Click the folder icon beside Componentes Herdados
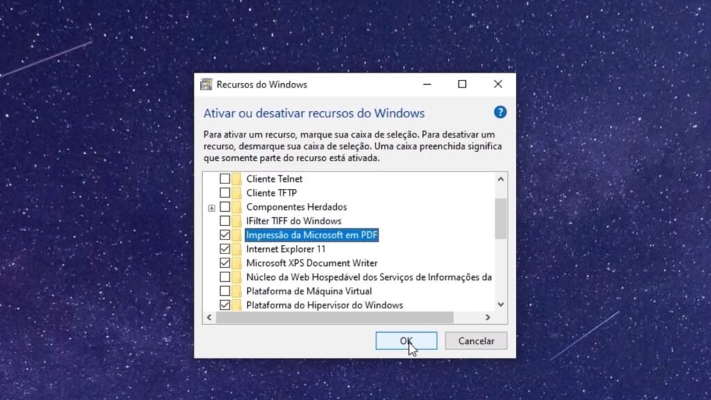Viewport: 711px width, 400px height. coord(236,207)
